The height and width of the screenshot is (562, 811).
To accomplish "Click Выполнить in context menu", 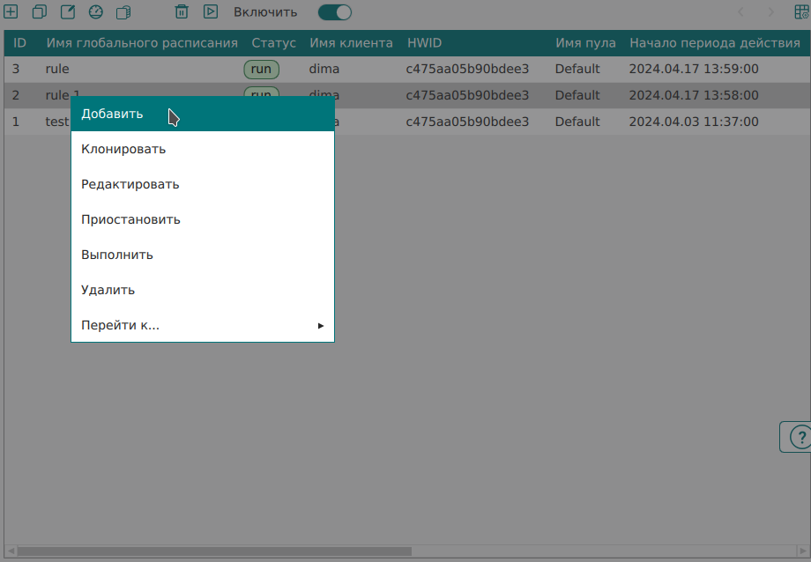I will [202, 255].
